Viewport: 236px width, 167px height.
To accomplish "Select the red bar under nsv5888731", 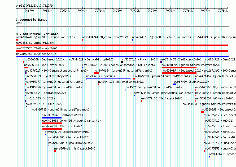I will pos(122,45).
